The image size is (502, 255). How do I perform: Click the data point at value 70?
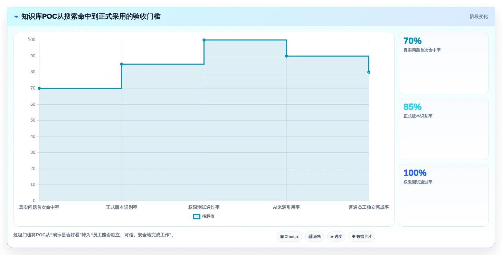pos(39,88)
